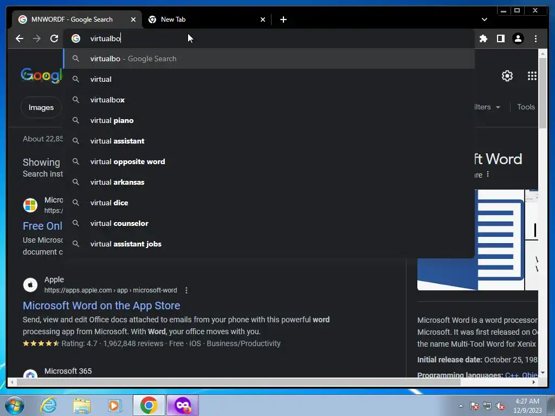Image resolution: width=555 pixels, height=416 pixels.
Task: Open a new tab with plus button
Action: click(283, 19)
